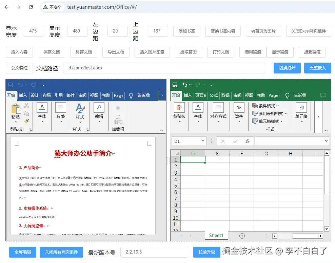Toggle 全屏编辑 fullscreen editing mode
The height and width of the screenshot is (263, 335).
(22, 252)
